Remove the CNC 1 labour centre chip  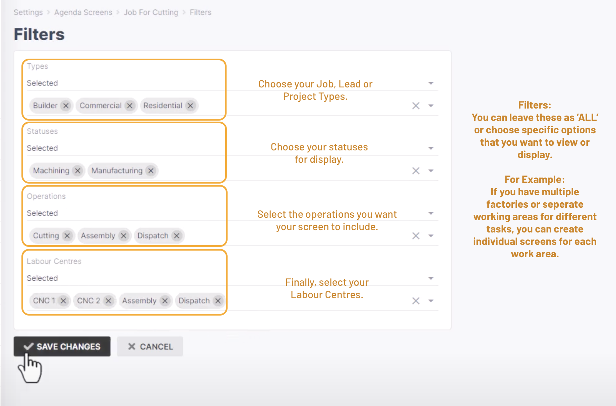(x=63, y=301)
